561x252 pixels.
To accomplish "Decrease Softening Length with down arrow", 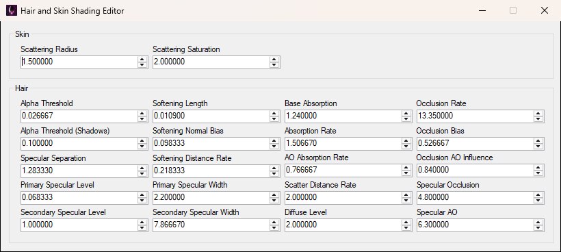I will (x=274, y=119).
